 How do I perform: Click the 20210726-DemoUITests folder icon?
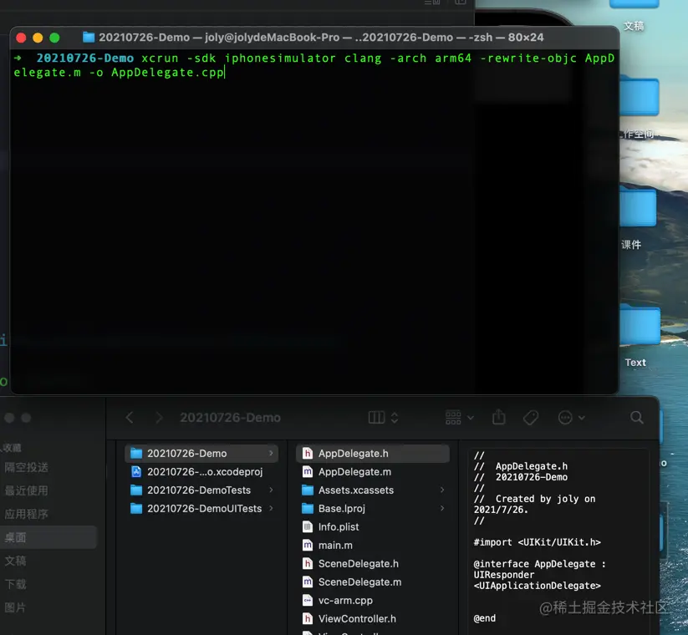(x=136, y=509)
